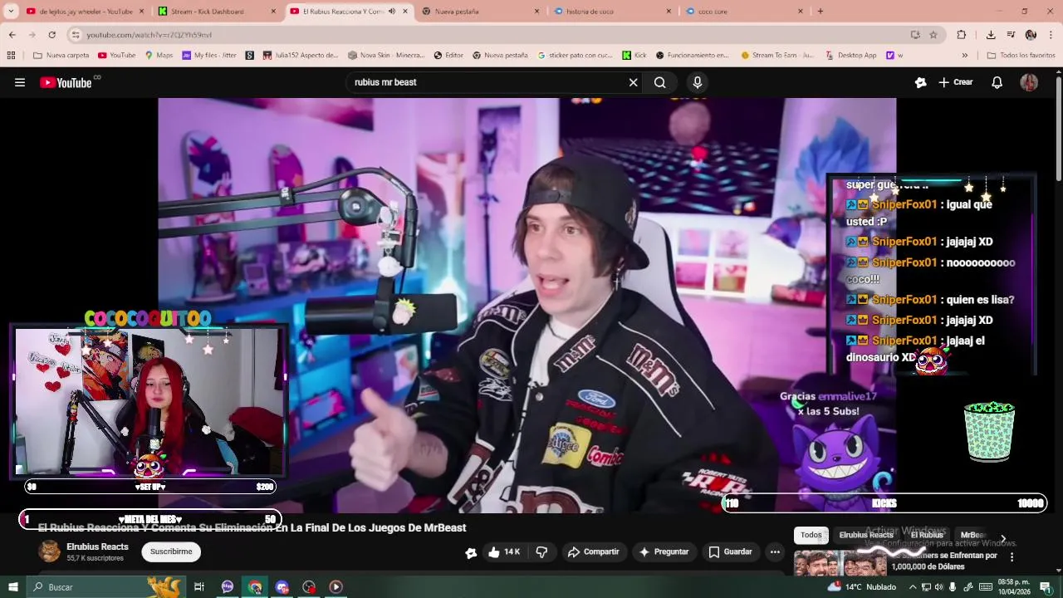Viewport: 1063px width, 598px height.
Task: Open the Maps bookmark
Action: 159,56
